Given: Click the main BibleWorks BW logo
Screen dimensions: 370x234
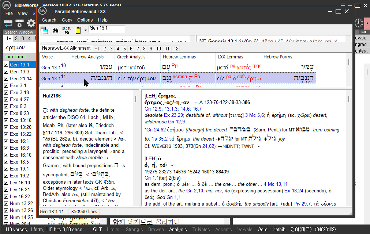Looking at the screenshot, I should [x=6, y=5].
